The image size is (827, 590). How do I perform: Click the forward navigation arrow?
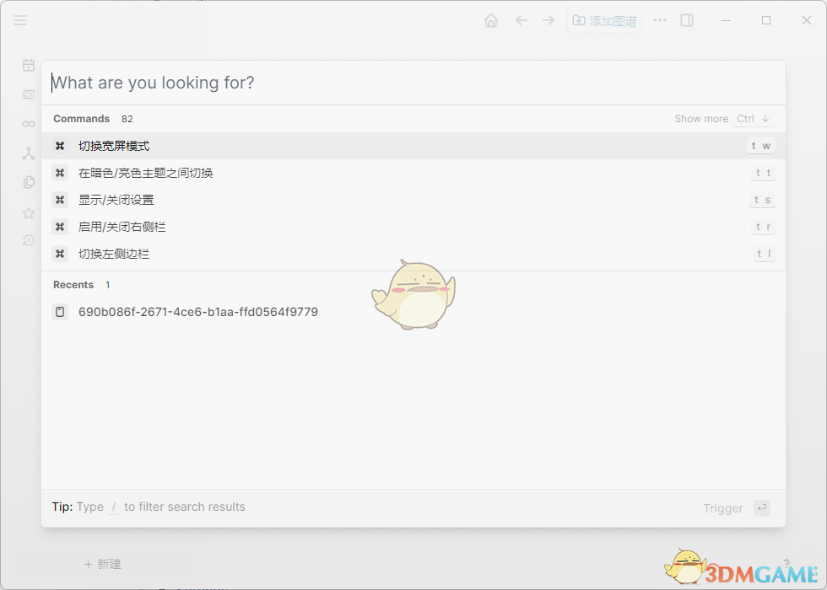[549, 19]
